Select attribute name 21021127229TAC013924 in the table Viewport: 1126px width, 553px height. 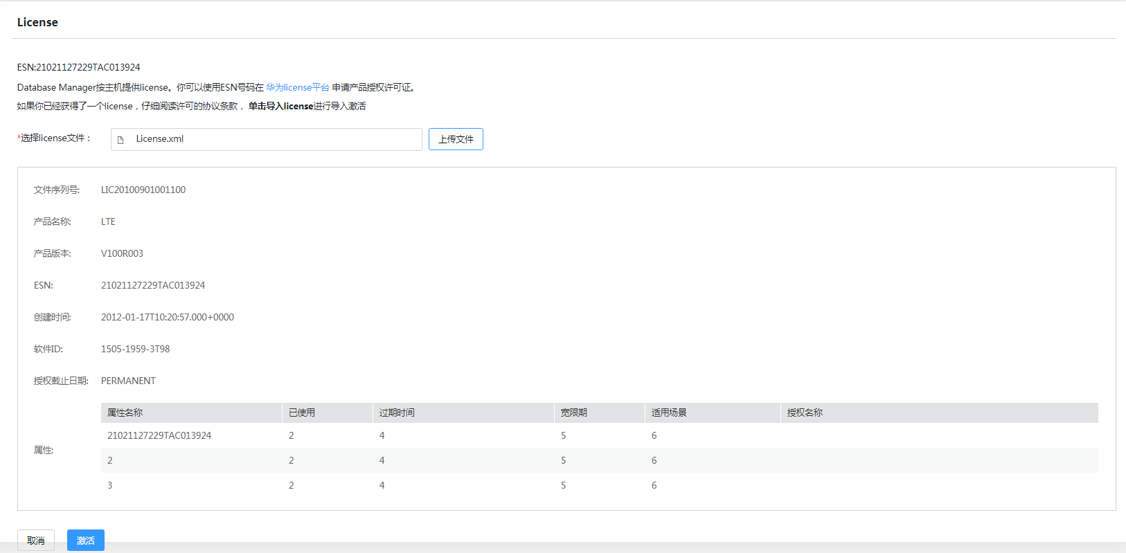click(x=159, y=435)
